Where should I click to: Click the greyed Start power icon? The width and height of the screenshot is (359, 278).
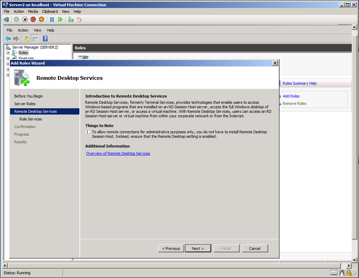pyautogui.click(x=17, y=20)
